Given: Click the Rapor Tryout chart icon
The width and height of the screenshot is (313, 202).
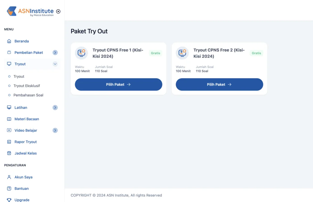Looking at the screenshot, I should tap(9, 142).
